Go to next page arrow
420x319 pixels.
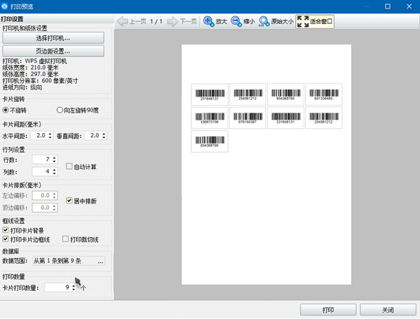172,21
